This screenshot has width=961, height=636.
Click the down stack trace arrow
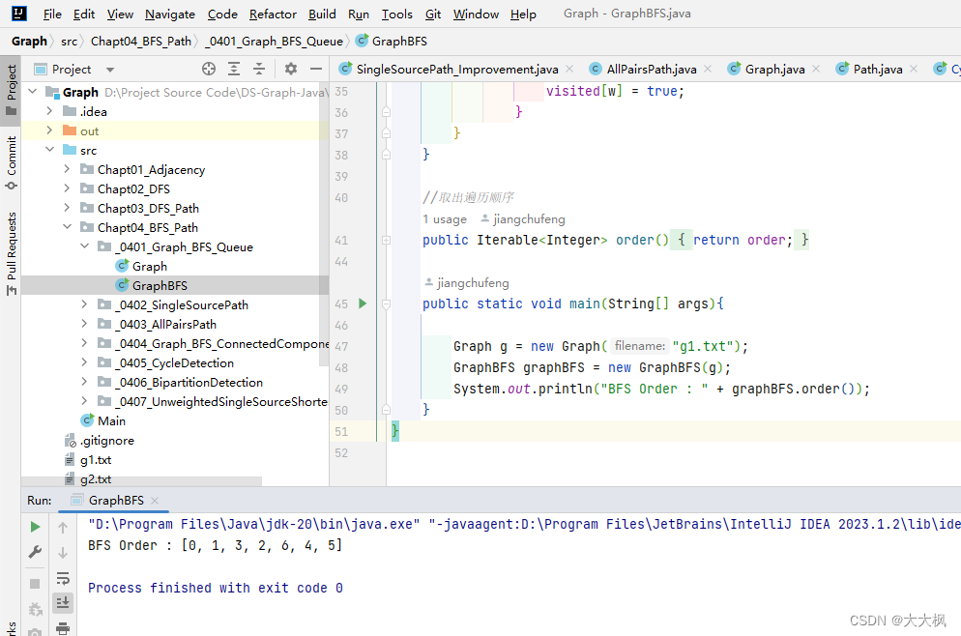pos(63,552)
